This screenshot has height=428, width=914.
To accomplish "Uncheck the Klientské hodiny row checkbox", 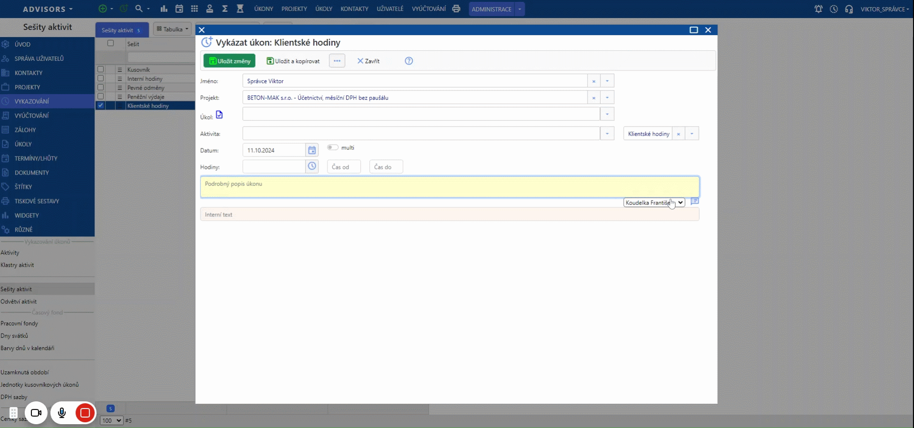I will tap(100, 106).
